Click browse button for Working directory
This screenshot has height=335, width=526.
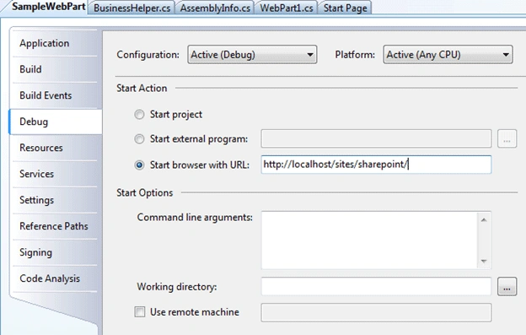pyautogui.click(x=507, y=286)
